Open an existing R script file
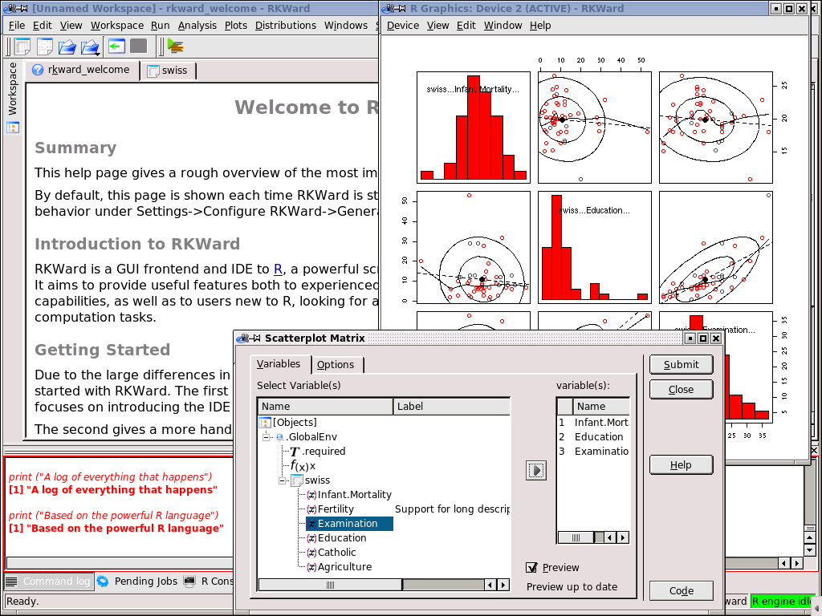Screen dimensions: 822x616 67,46
